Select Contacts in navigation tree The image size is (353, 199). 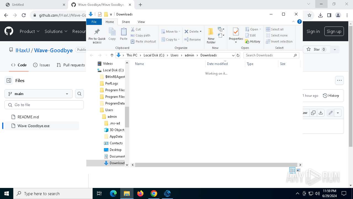[116, 143]
